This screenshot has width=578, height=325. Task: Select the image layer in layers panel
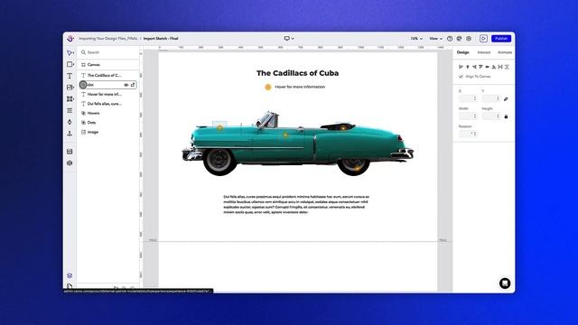[108, 132]
